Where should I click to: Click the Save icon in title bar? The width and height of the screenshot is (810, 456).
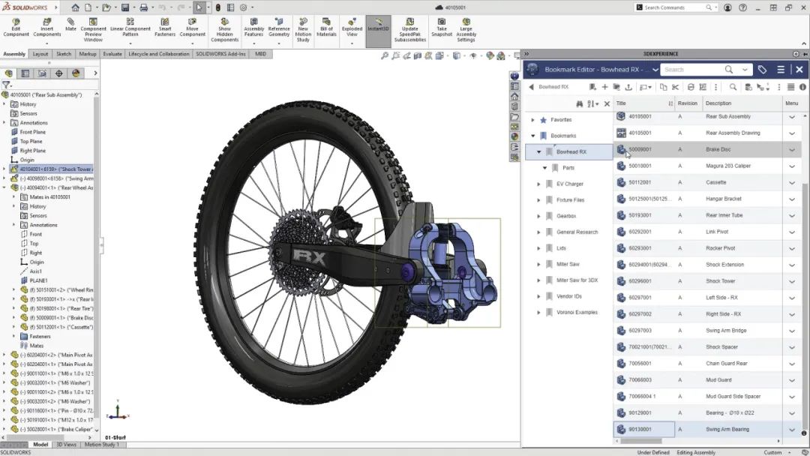coord(125,7)
